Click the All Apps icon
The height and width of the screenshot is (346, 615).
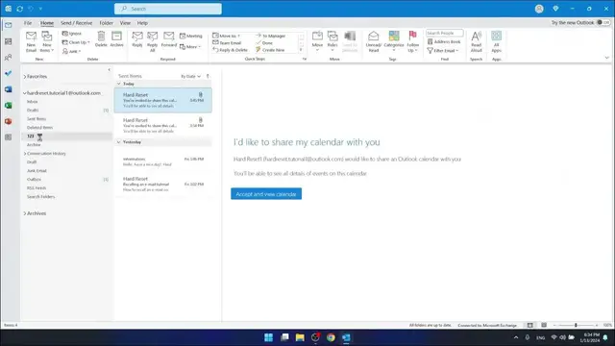click(x=496, y=37)
